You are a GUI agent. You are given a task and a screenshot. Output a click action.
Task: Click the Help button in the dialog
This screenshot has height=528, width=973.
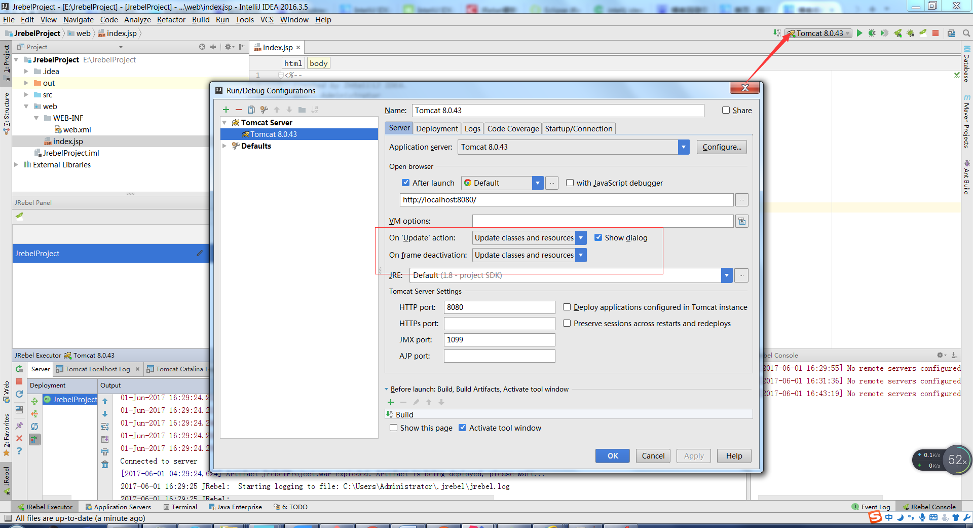click(734, 456)
